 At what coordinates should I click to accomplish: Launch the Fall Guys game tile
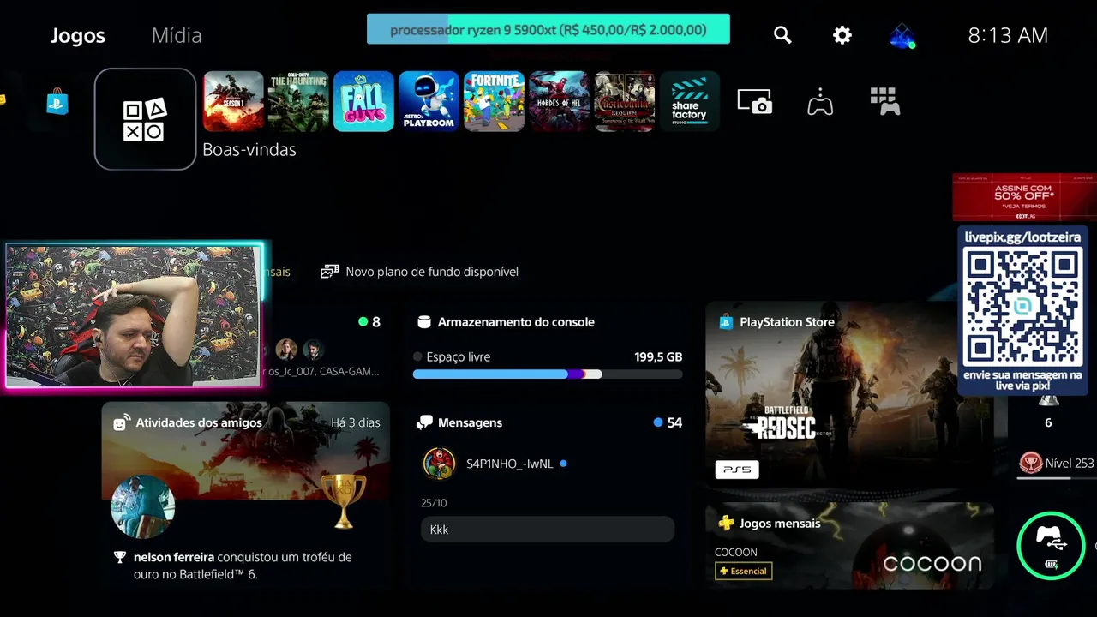tap(363, 101)
